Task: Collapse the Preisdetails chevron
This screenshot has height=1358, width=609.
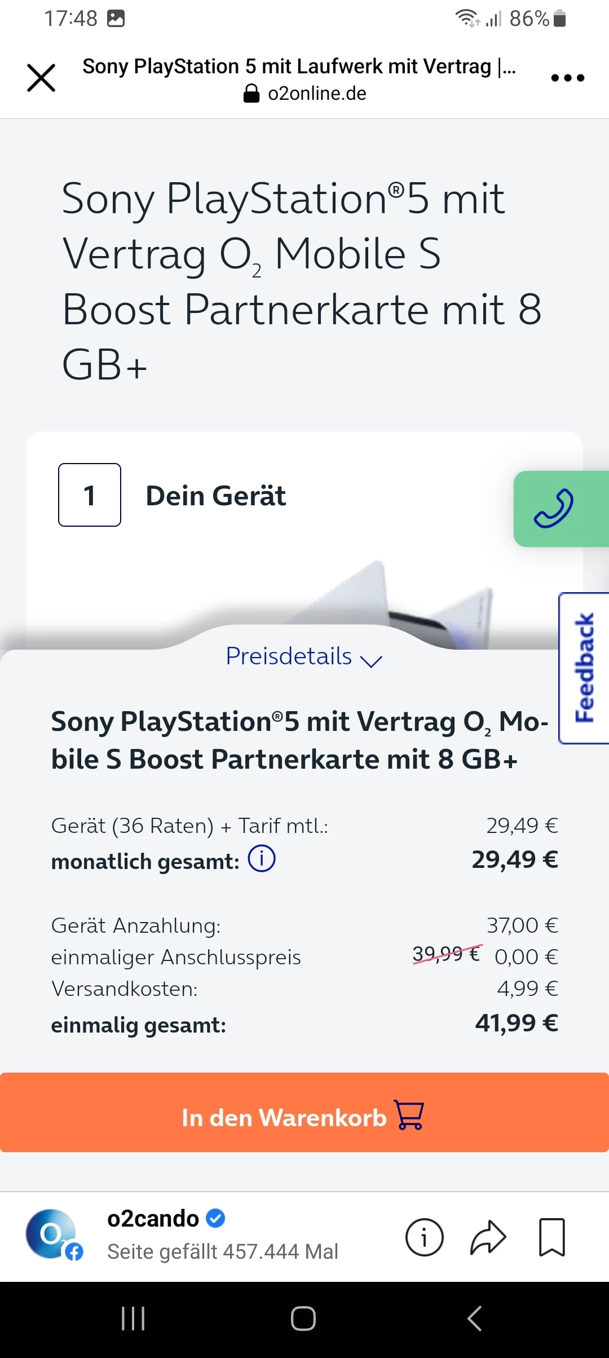Action: [x=371, y=660]
